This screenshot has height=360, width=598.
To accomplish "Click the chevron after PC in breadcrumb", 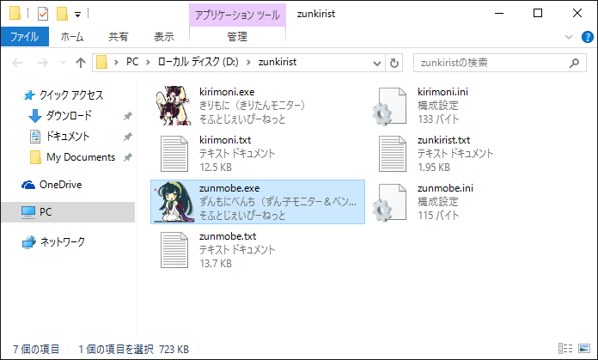I will point(148,62).
